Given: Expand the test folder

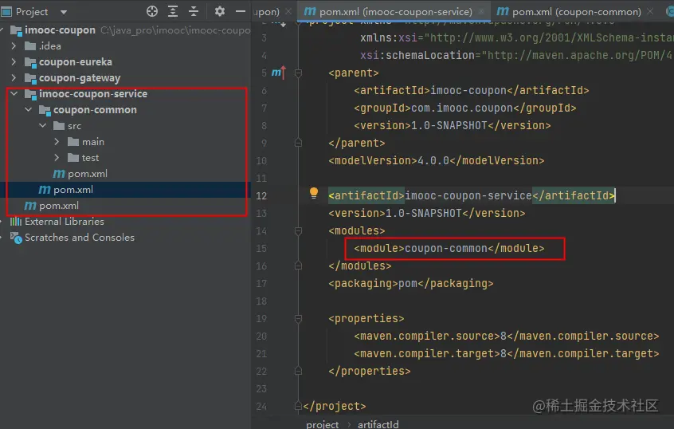Looking at the screenshot, I should coord(57,158).
